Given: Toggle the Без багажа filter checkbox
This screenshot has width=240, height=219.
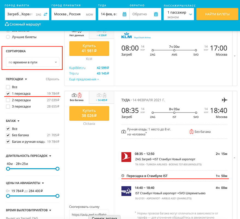Looking at the screenshot, I should coord(8,135).
